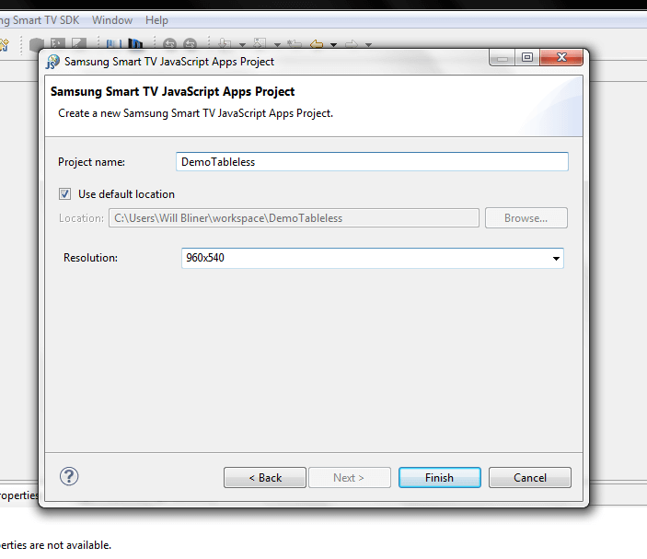The image size is (647, 559).
Task: Click the 'Project name:' label
Action: pos(92,162)
